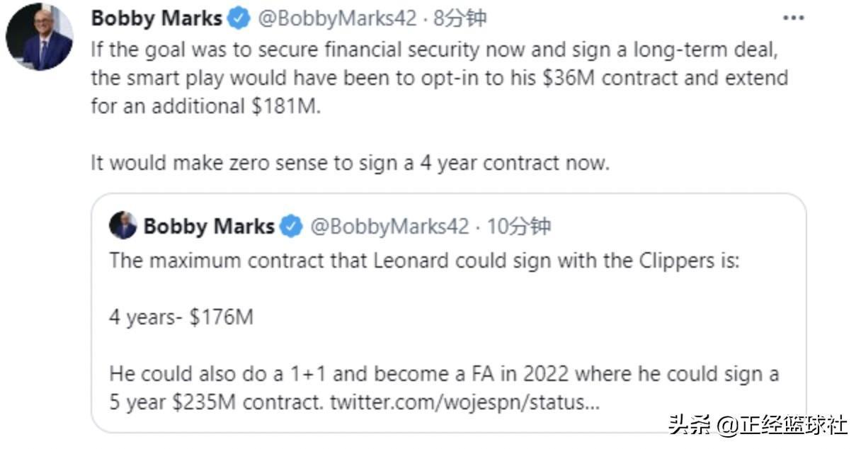Image resolution: width=861 pixels, height=449 pixels.
Task: Open the 8分钟 timestamp link
Action: click(460, 18)
